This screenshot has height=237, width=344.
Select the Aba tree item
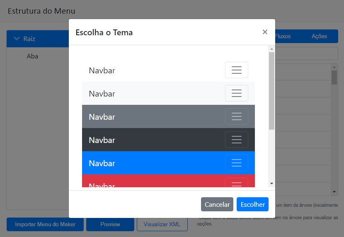32,56
